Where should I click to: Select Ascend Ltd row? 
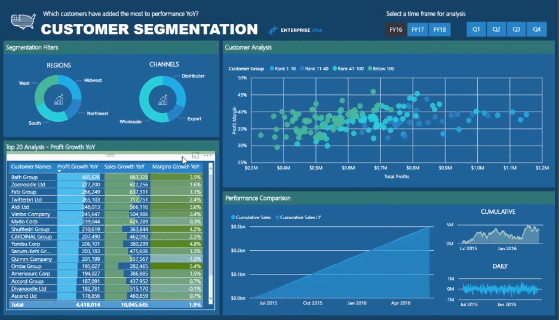pos(106,296)
